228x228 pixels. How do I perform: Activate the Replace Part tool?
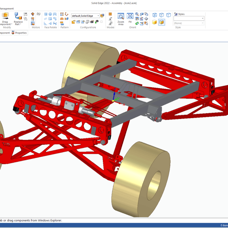(x=18, y=19)
